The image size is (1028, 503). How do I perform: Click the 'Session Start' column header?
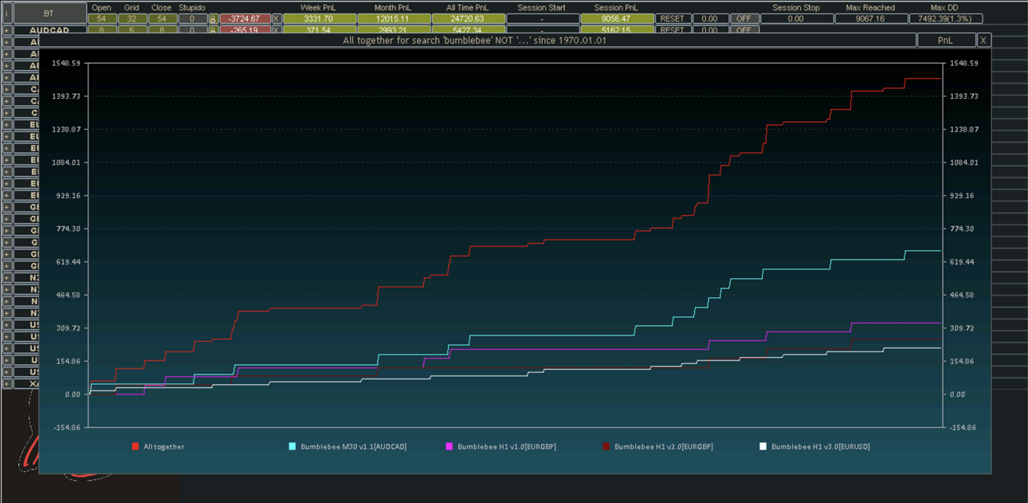coord(542,7)
